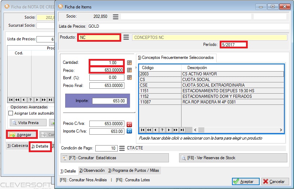Open the Socio lookup list icon
The height and width of the screenshot is (189, 294).
point(116,16)
